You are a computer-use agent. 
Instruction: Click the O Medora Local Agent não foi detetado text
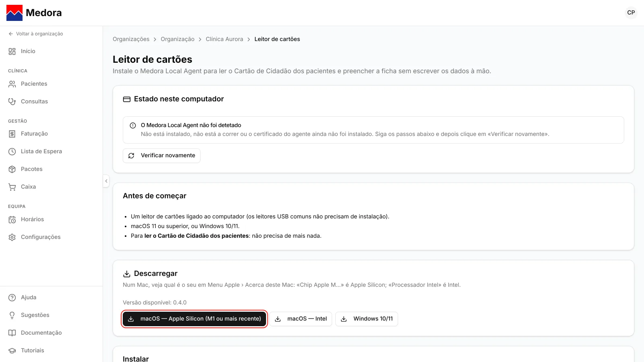point(191,125)
